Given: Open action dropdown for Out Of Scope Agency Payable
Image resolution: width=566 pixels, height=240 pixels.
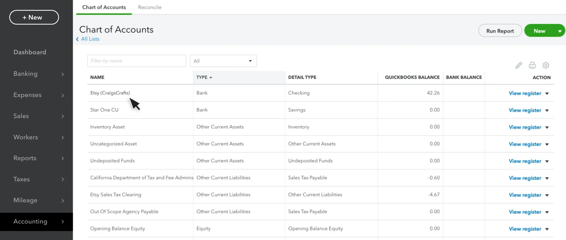Looking at the screenshot, I should point(547,212).
